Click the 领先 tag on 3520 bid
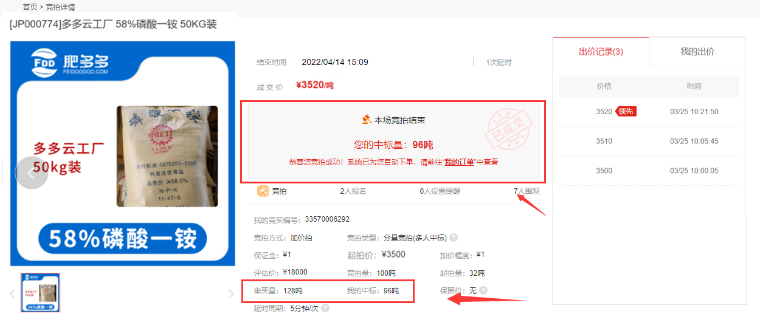The width and height of the screenshot is (760, 328). click(626, 111)
